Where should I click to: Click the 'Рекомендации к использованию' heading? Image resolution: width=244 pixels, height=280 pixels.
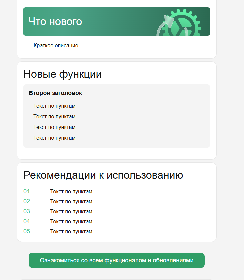click(x=103, y=175)
